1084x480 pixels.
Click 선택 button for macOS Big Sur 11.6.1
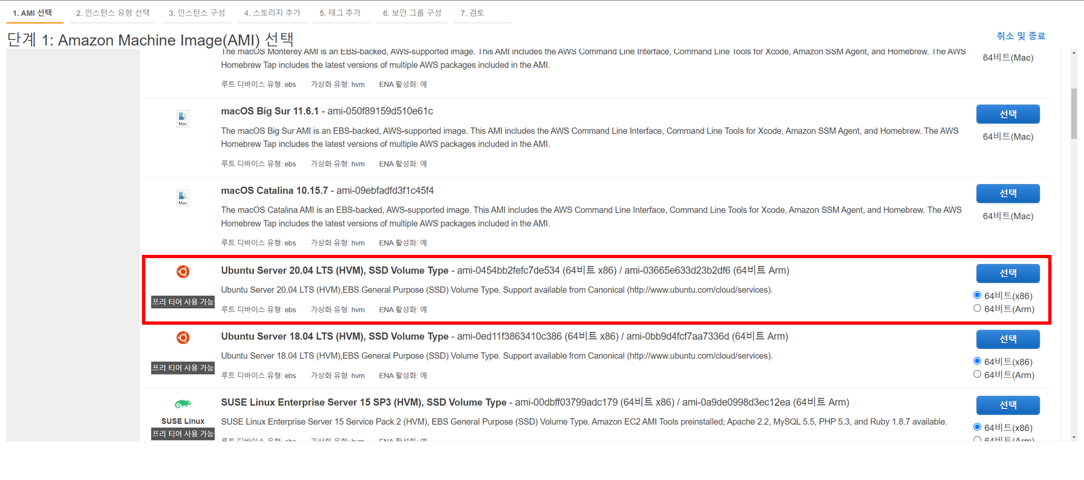1008,114
